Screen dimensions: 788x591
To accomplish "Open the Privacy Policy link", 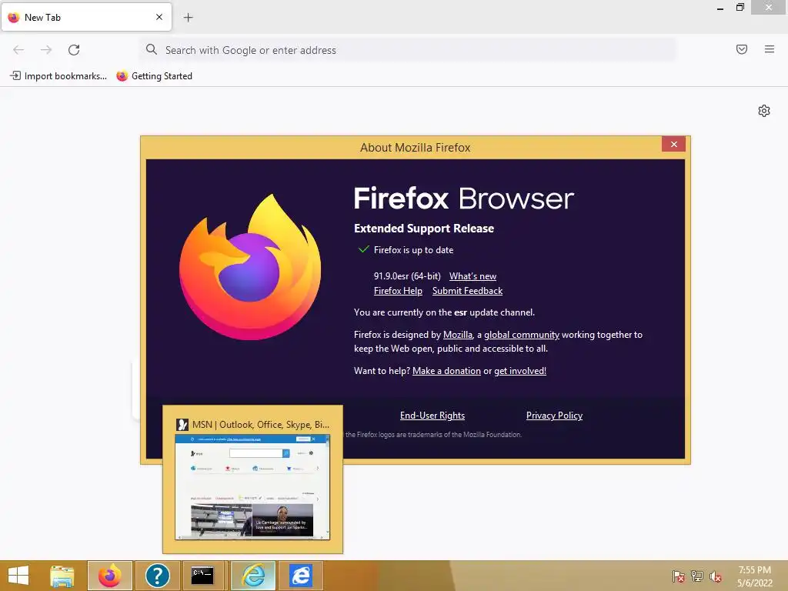I will pyautogui.click(x=554, y=416).
